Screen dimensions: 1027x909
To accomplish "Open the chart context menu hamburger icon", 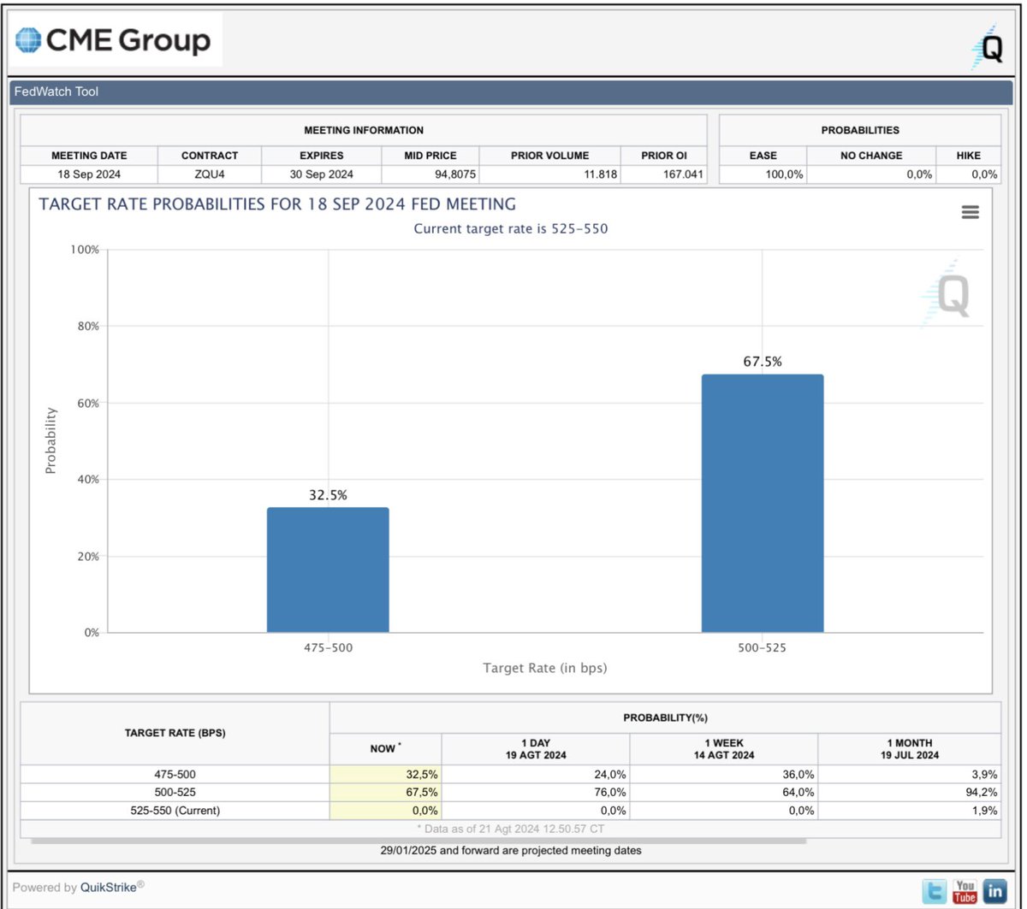I will point(970,212).
